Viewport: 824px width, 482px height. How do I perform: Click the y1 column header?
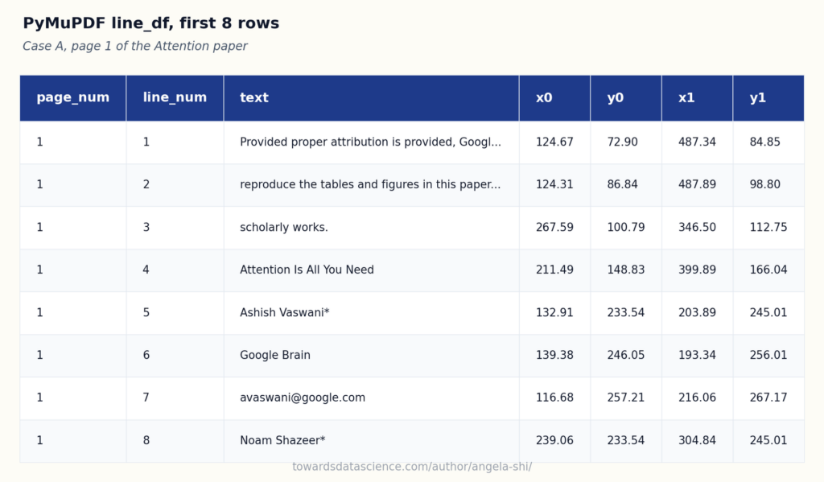(x=768, y=97)
